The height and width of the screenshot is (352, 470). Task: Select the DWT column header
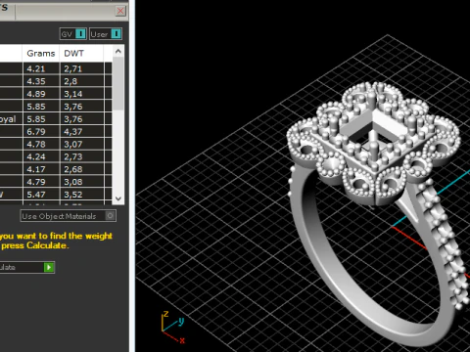click(81, 53)
